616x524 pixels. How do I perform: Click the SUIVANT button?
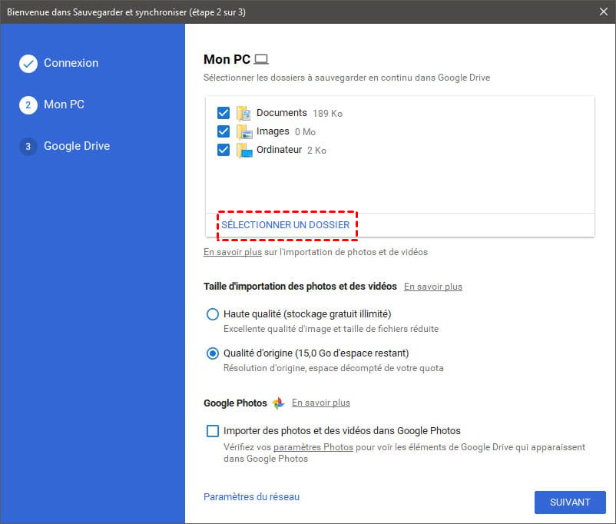(x=570, y=502)
